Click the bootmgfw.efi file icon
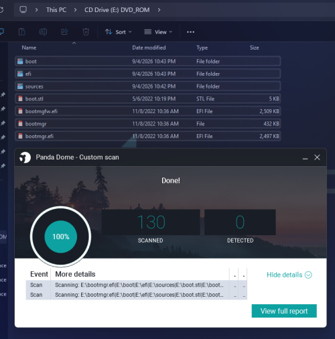Image resolution: width=335 pixels, height=339 pixels. [20, 111]
